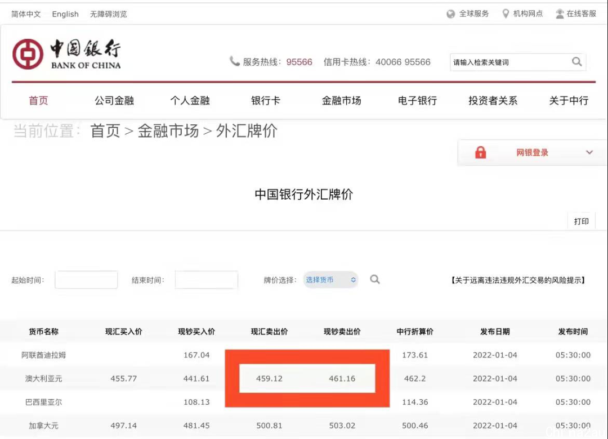Click the 现钞卖出价 column header
This screenshot has height=439, width=608.
pyautogui.click(x=342, y=332)
